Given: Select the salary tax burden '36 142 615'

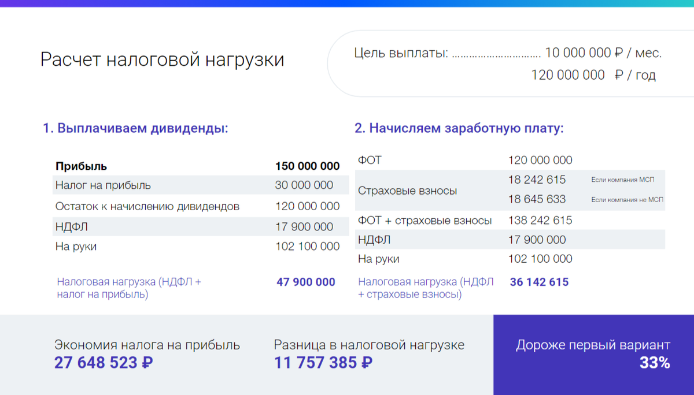Looking at the screenshot, I should click(x=539, y=282).
